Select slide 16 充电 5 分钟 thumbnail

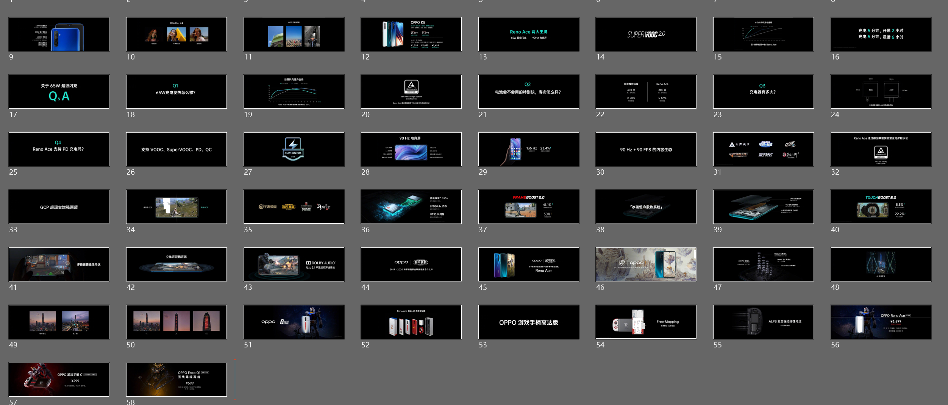[881, 34]
